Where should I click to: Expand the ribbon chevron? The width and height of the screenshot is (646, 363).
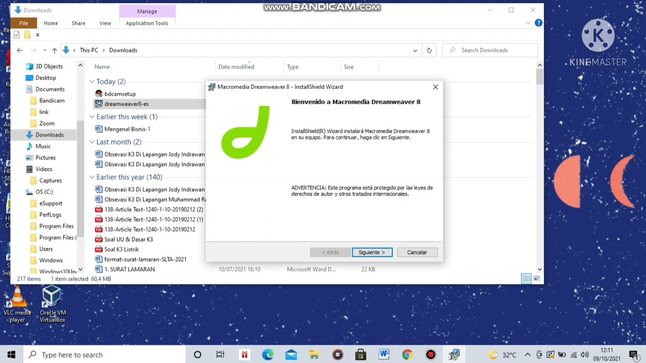tap(528, 23)
